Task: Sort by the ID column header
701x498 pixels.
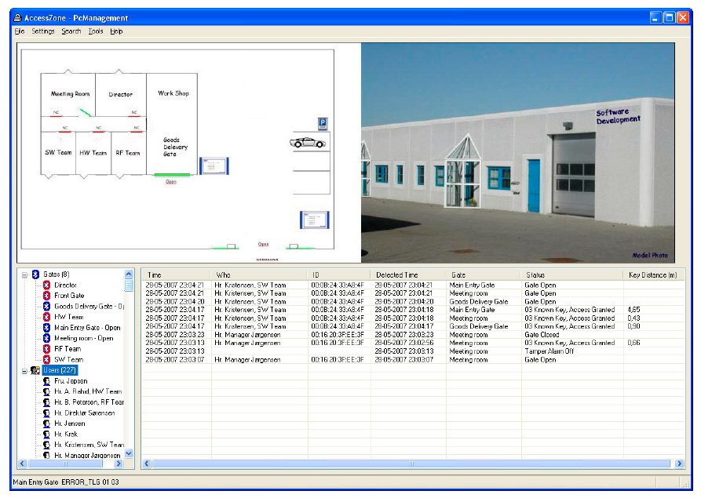Action: click(x=338, y=274)
